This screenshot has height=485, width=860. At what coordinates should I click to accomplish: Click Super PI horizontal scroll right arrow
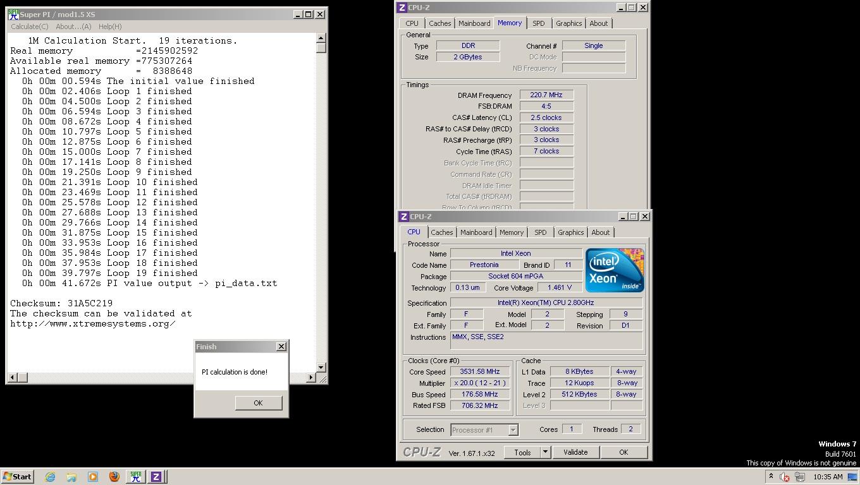click(310, 378)
